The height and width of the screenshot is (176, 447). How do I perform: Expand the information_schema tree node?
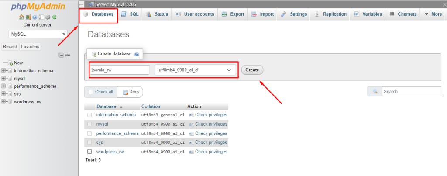3,71
